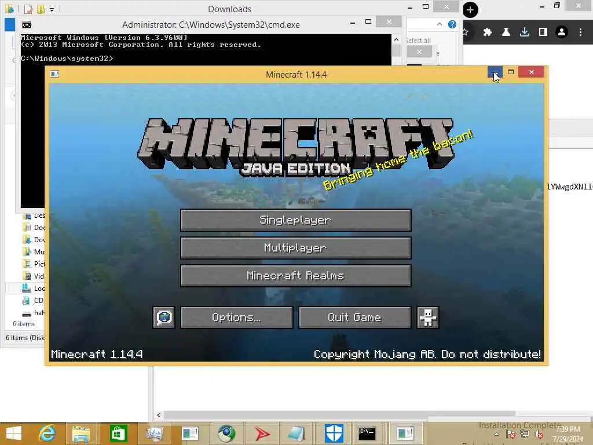Collapse the Explorer ribbon chevron
593x445 pixels.
(x=439, y=24)
